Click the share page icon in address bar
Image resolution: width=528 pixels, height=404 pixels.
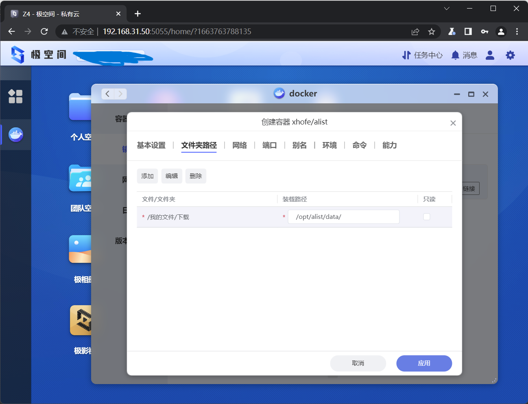[x=415, y=31]
